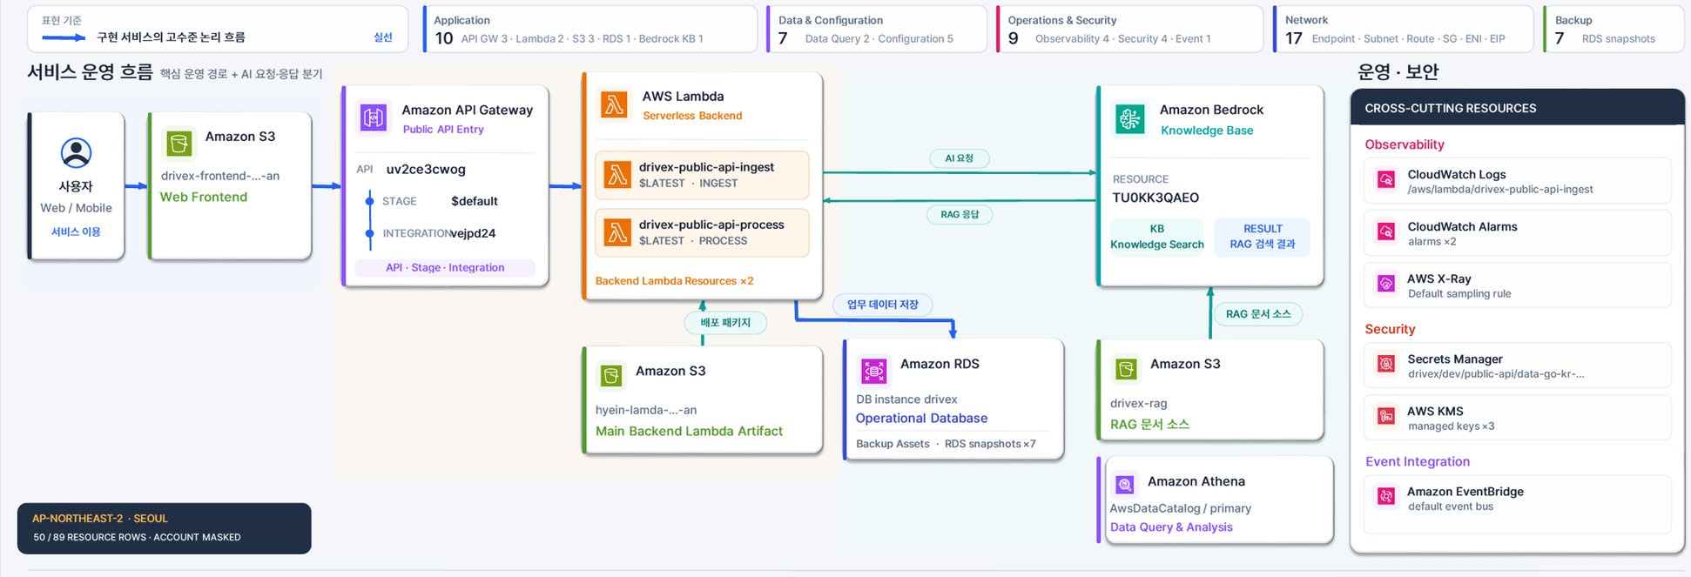Click the API · Stage · Integration pill

click(x=445, y=267)
